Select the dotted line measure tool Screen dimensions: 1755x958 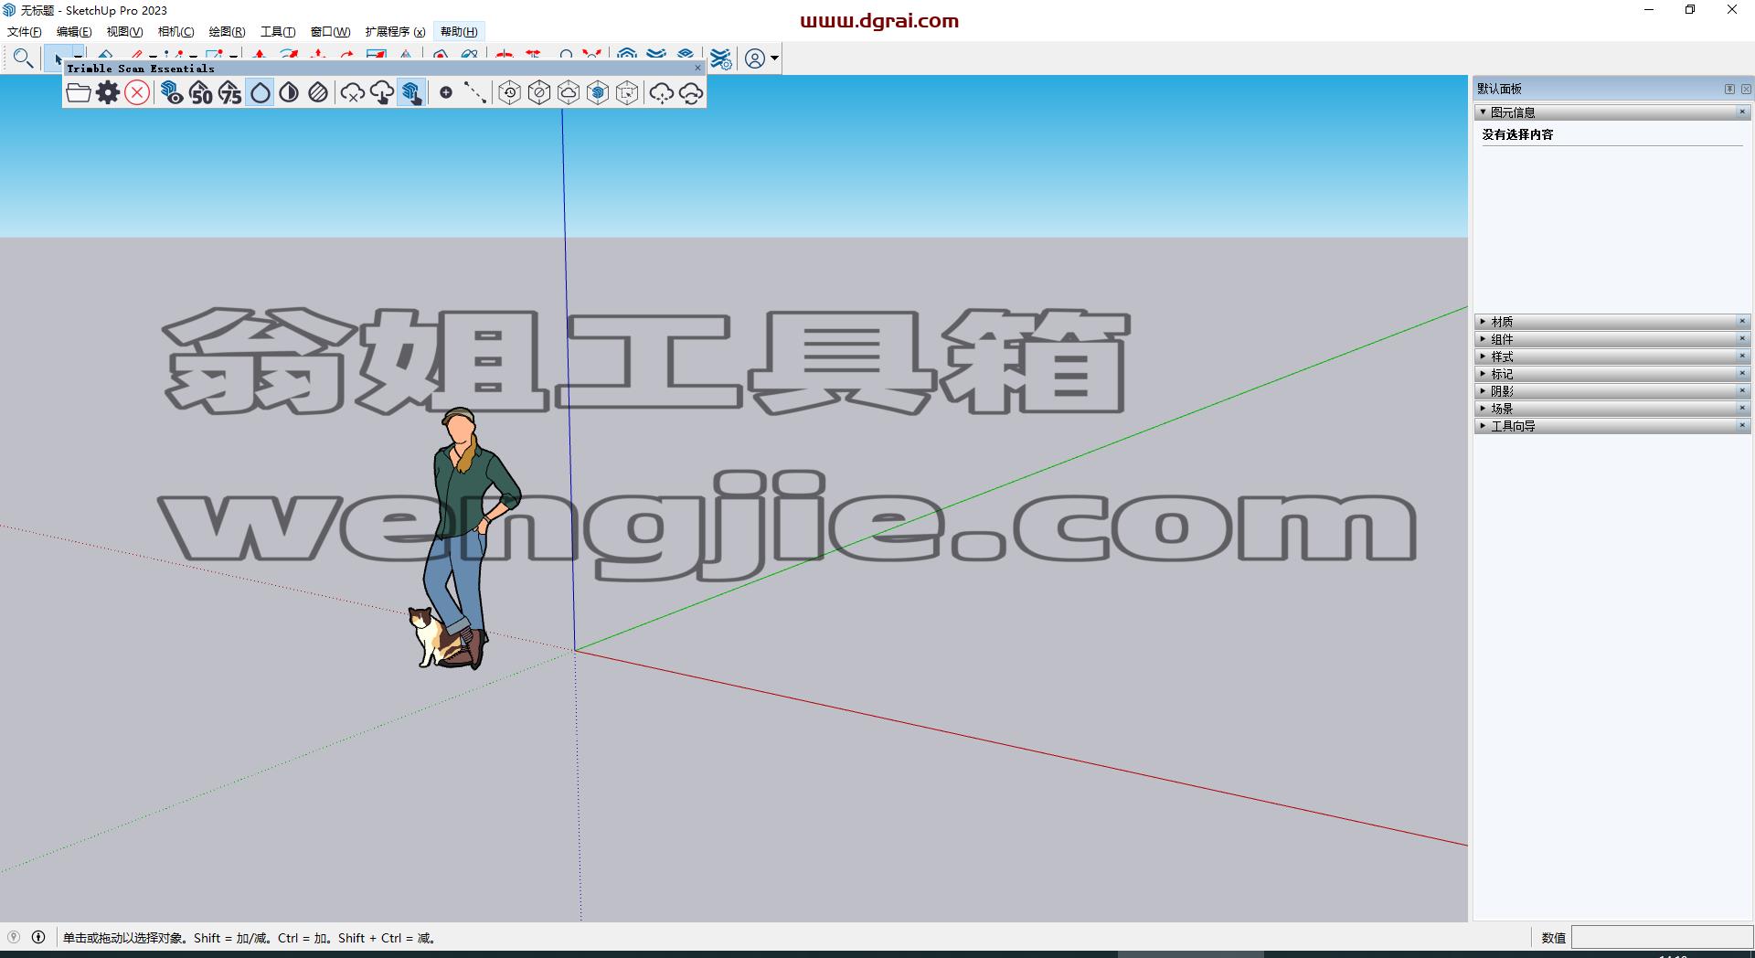click(x=474, y=92)
